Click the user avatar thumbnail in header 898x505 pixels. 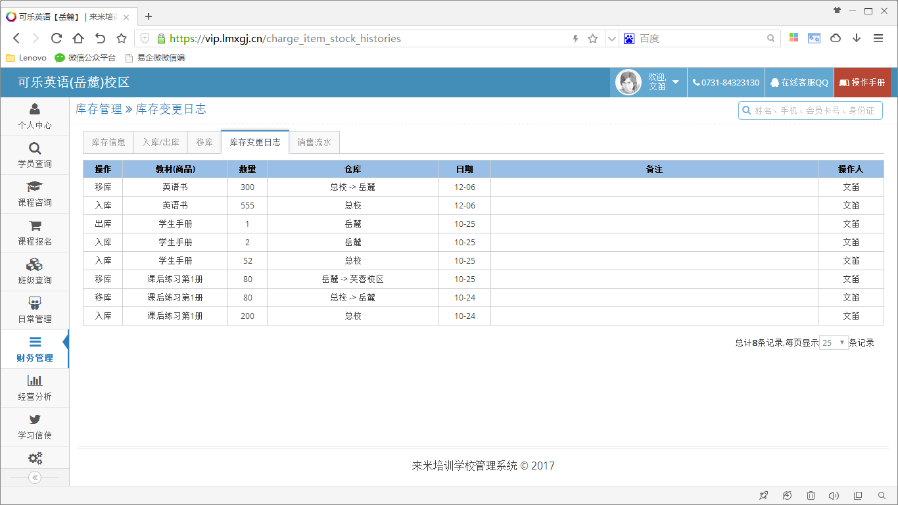pos(628,82)
